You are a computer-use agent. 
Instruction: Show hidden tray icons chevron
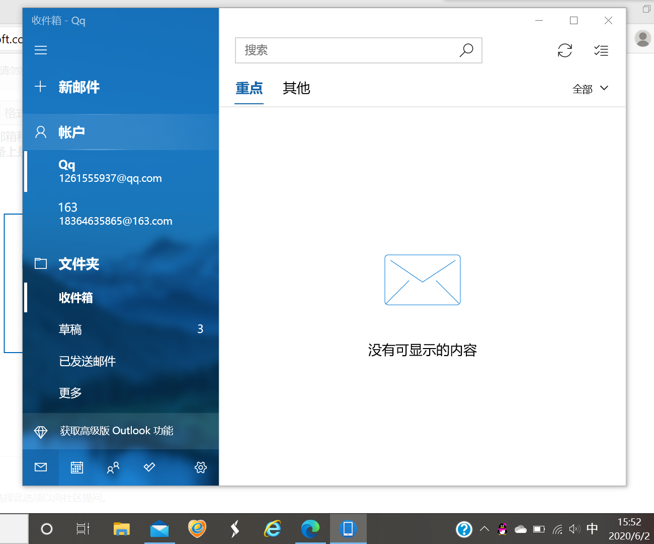point(484,529)
